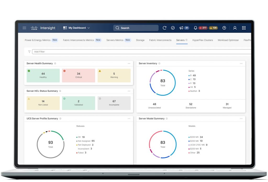Open the hamburger navigation menu

(x=24, y=28)
